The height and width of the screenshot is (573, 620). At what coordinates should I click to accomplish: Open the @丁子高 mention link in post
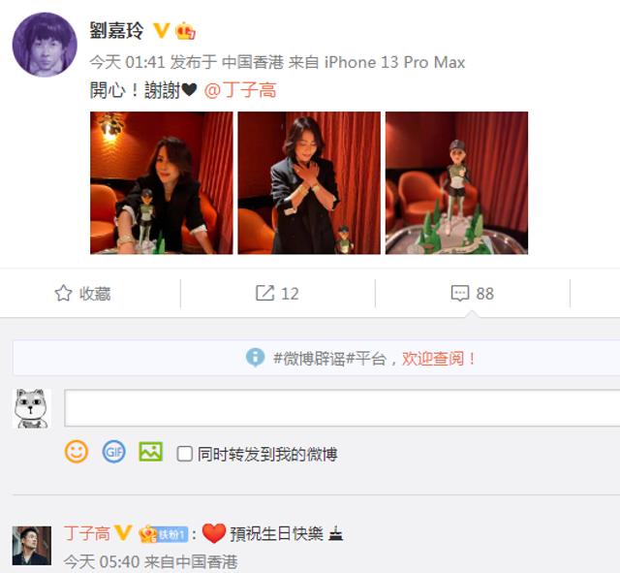tap(240, 90)
